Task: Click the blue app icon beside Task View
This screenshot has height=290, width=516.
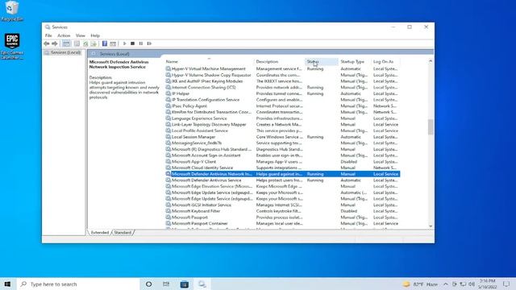Action: 185,284
